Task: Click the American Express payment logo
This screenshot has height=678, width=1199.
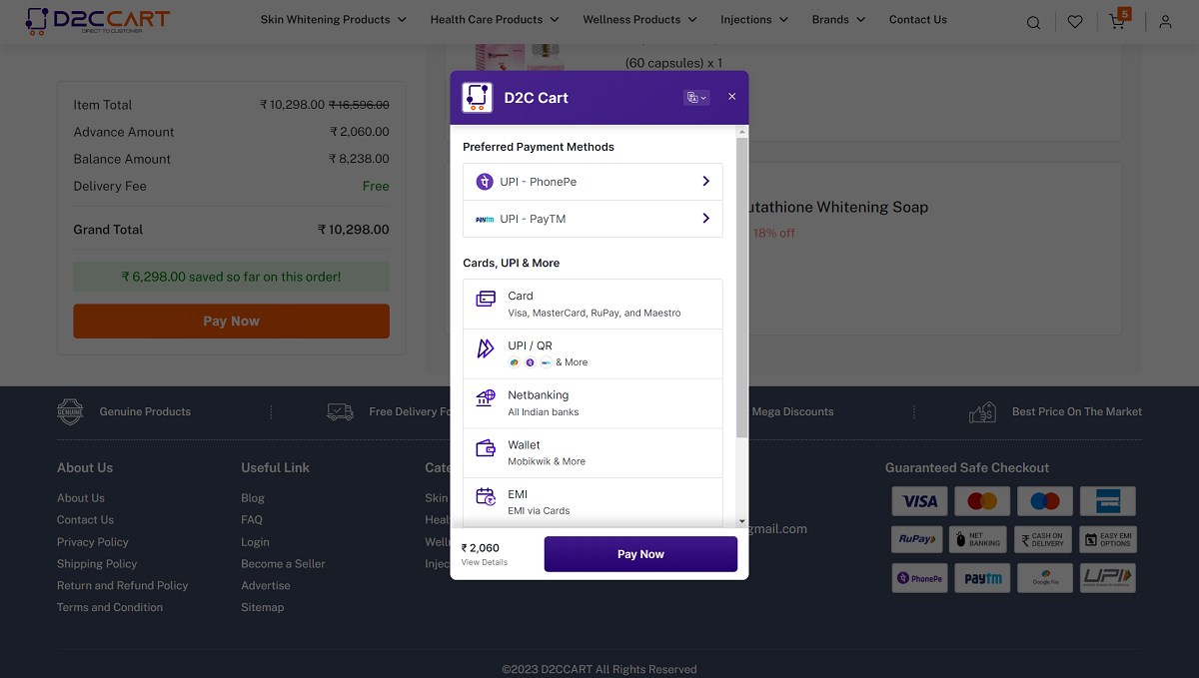Action: click(1107, 501)
